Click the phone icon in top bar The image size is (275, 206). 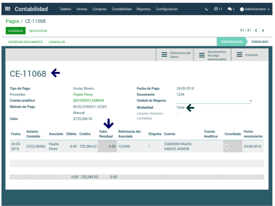(x=206, y=9)
